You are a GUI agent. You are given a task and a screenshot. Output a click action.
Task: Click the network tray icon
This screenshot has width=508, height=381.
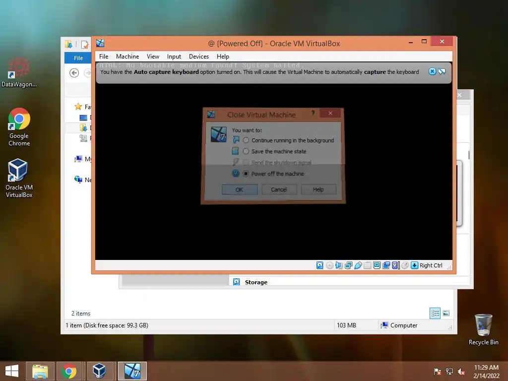pyautogui.click(x=449, y=372)
